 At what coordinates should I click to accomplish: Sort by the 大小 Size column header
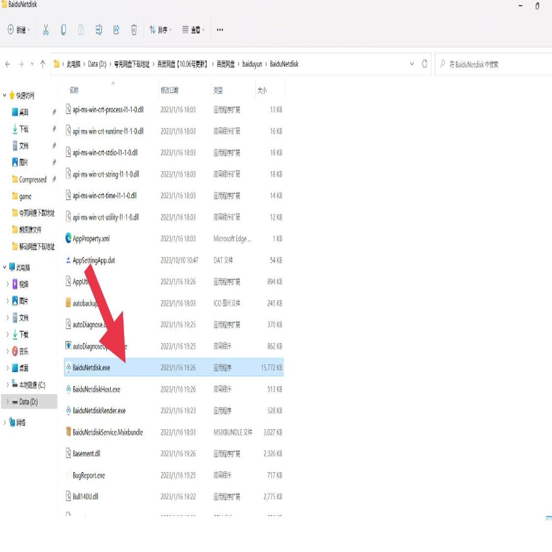[x=262, y=90]
